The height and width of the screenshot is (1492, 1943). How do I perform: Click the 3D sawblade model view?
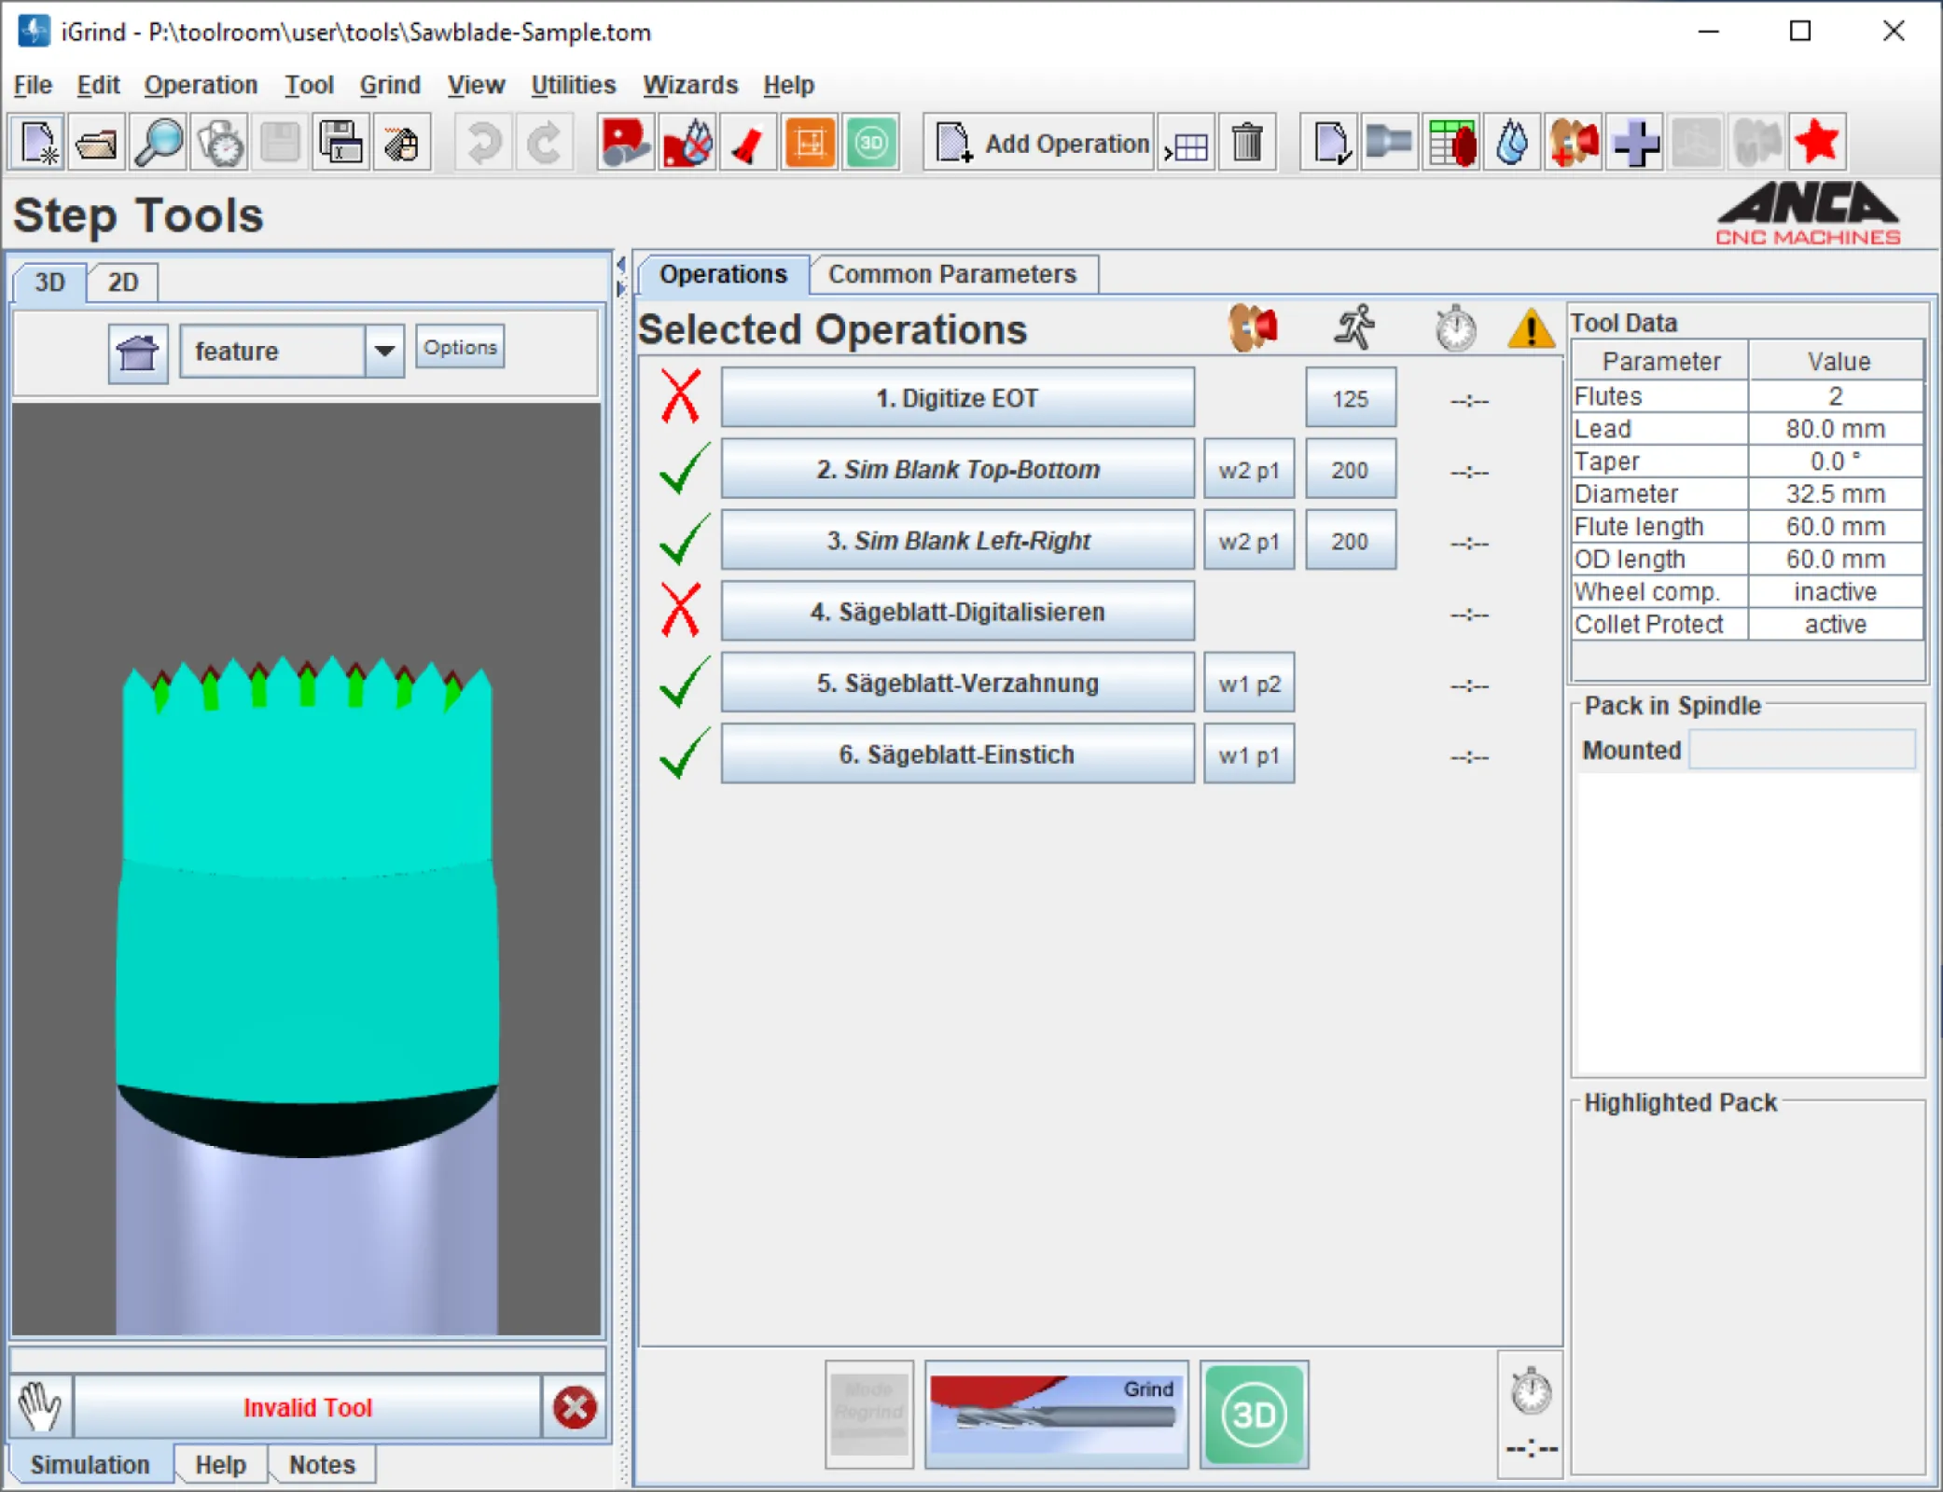307,867
